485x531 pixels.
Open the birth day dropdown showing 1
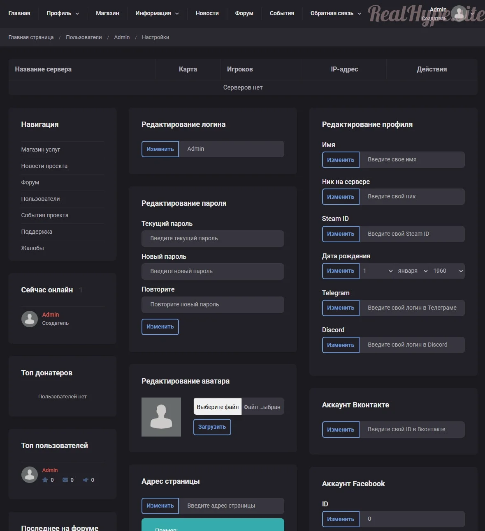377,271
